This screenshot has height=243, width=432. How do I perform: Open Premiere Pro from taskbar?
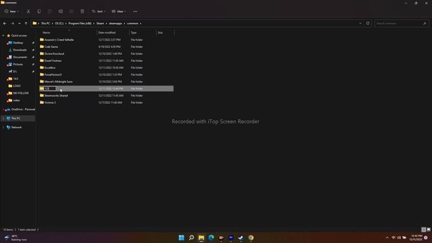(x=231, y=238)
